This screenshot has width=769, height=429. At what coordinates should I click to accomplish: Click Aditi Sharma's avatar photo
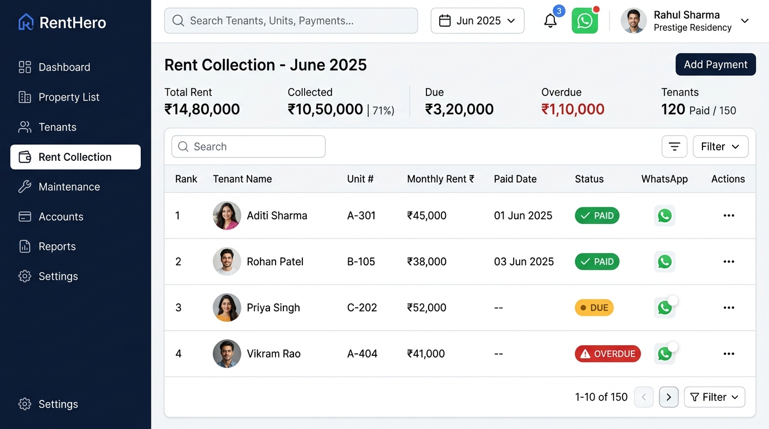click(227, 216)
